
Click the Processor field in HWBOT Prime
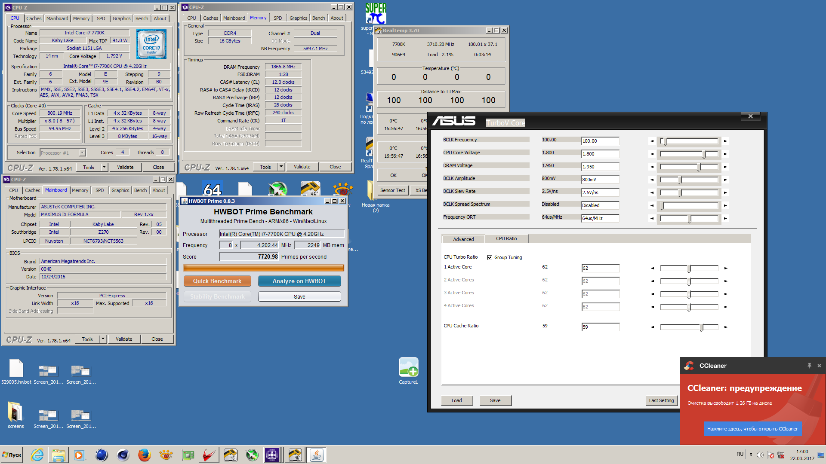[282, 234]
